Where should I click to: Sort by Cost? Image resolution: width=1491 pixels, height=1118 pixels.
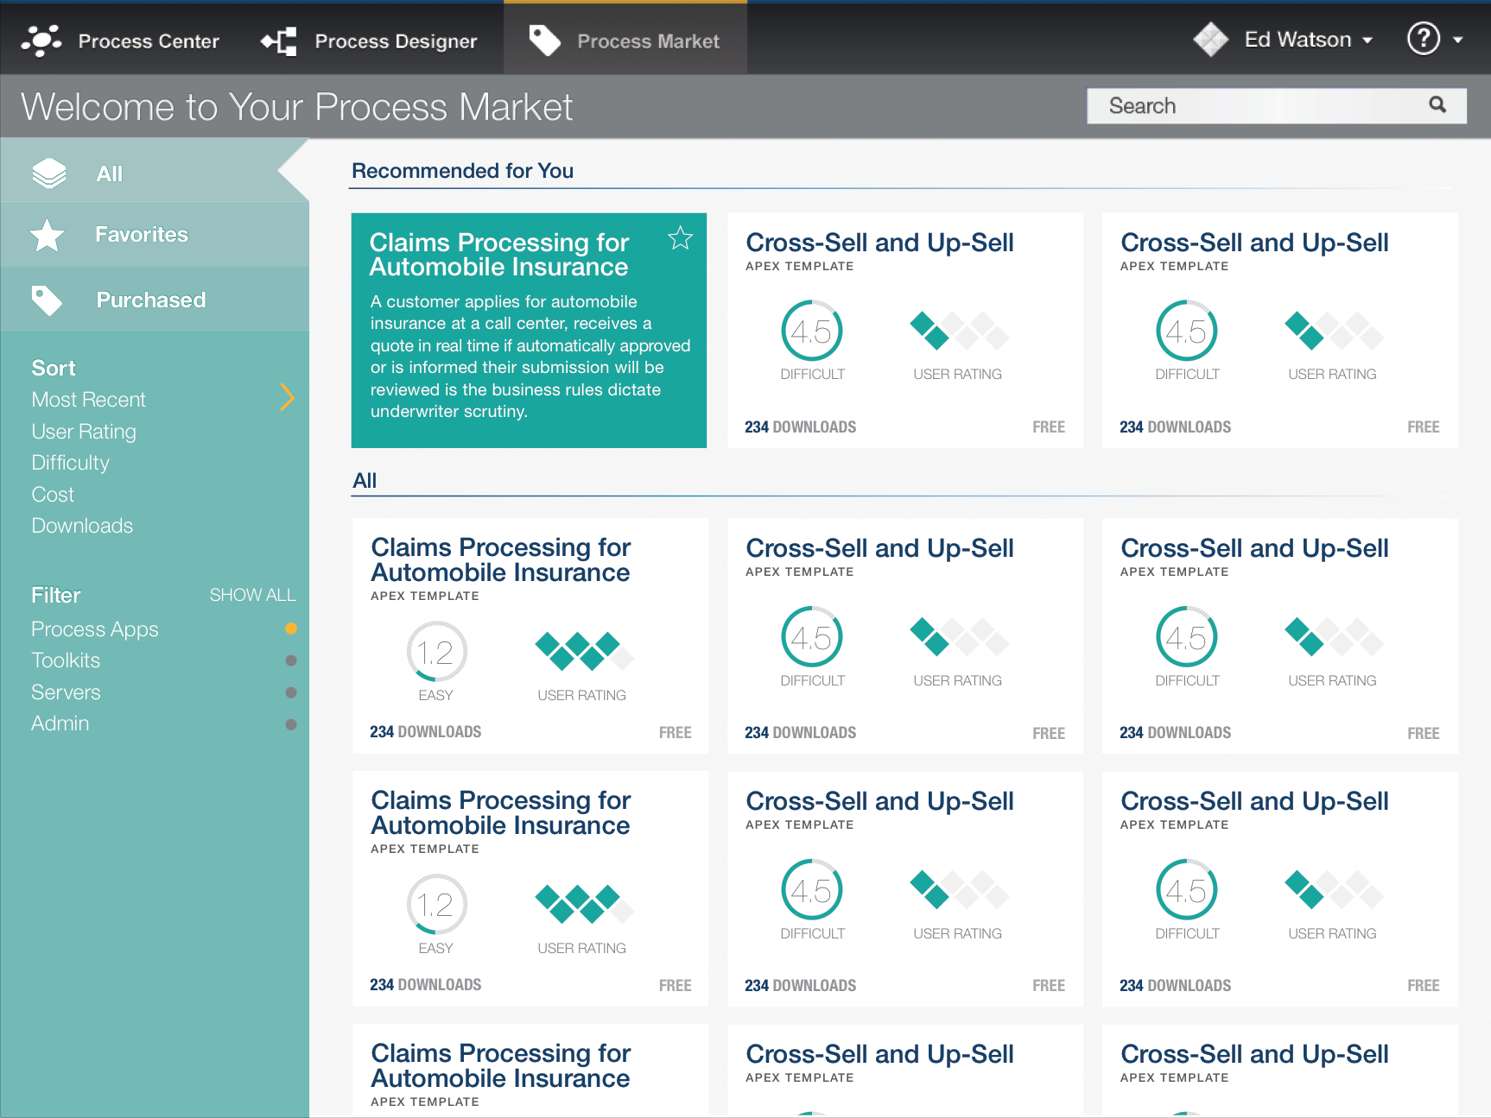tap(53, 495)
